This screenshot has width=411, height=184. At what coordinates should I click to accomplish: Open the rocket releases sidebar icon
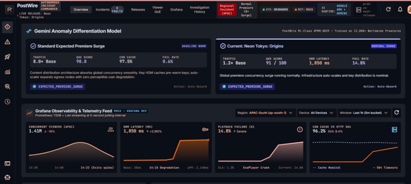7,57
